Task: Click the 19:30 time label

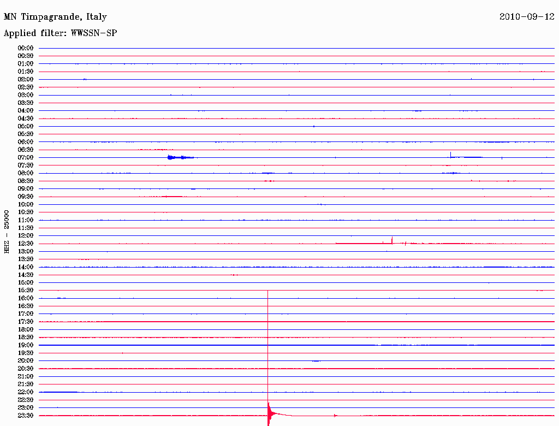Action: point(26,353)
